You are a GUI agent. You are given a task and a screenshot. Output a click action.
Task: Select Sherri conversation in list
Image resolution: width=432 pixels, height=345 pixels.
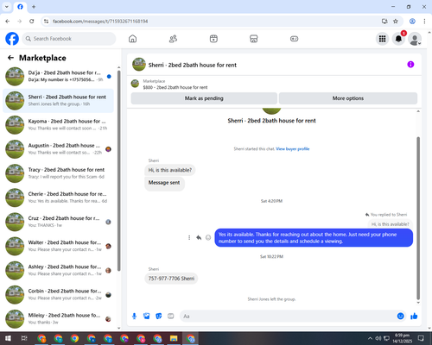pos(58,101)
